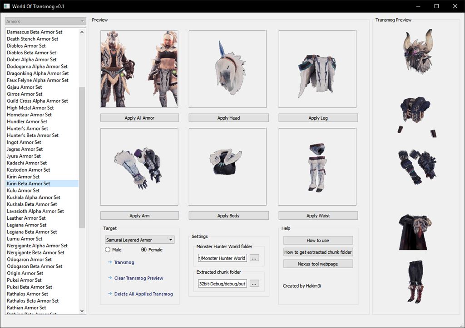This screenshot has width=465, height=328.
Task: Click the armor list scroll down arrow
Action: pos(82,311)
